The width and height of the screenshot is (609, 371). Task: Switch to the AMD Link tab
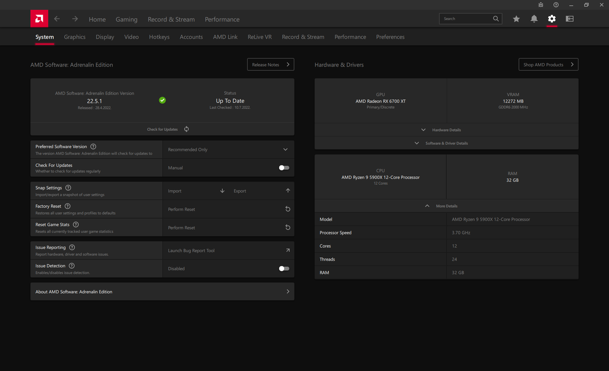point(225,37)
